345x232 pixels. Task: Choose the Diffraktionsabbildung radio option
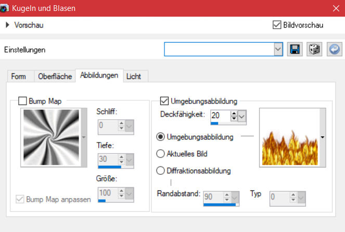[x=160, y=171]
